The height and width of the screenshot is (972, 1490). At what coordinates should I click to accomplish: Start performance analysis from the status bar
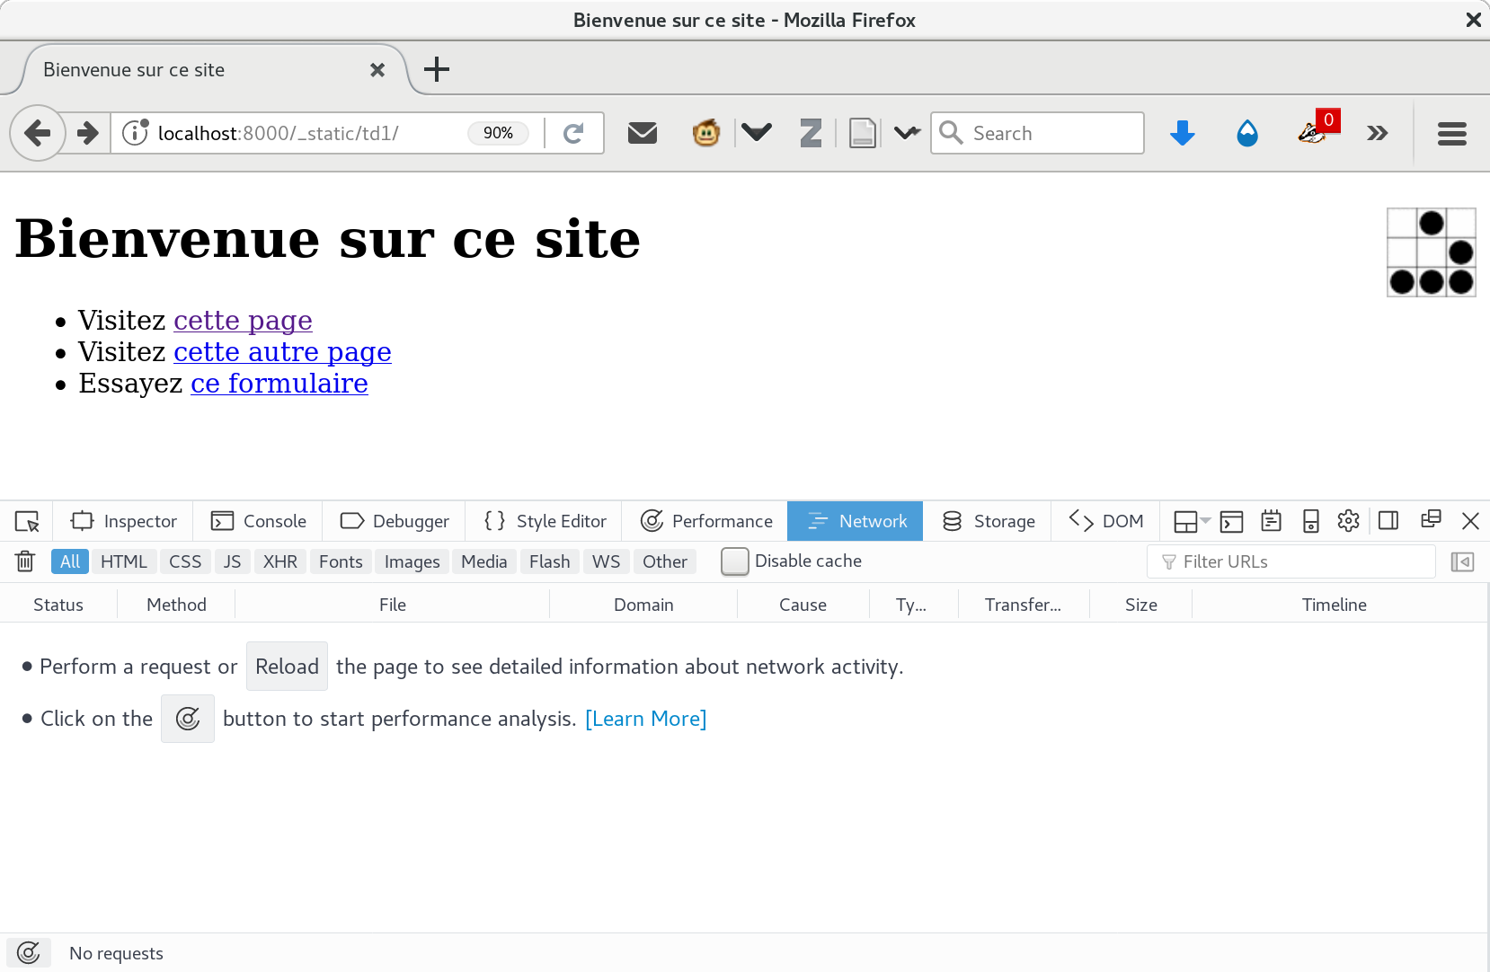pyautogui.click(x=28, y=952)
